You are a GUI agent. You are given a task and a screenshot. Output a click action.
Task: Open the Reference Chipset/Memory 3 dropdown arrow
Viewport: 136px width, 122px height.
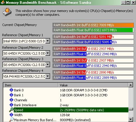click(x=48, y=65)
